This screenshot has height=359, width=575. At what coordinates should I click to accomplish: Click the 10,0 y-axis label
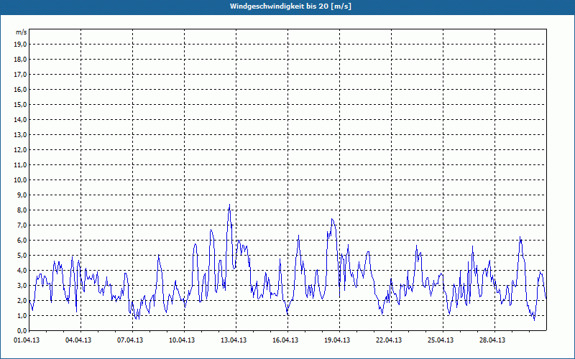[20, 180]
